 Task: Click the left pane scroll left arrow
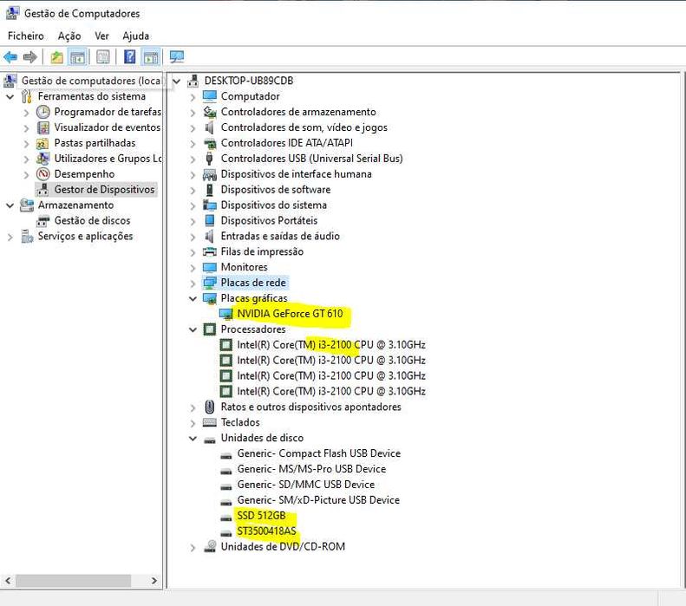point(8,581)
